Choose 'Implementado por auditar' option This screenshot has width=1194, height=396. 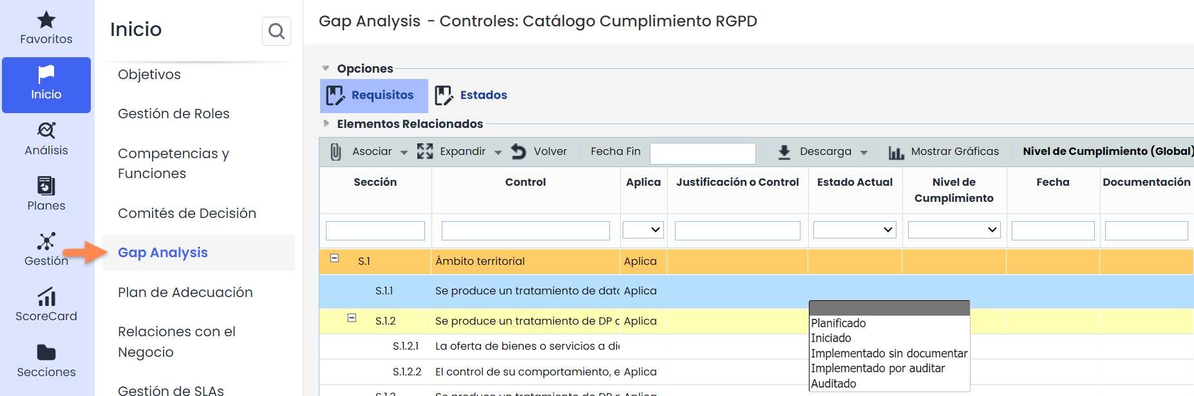click(877, 368)
